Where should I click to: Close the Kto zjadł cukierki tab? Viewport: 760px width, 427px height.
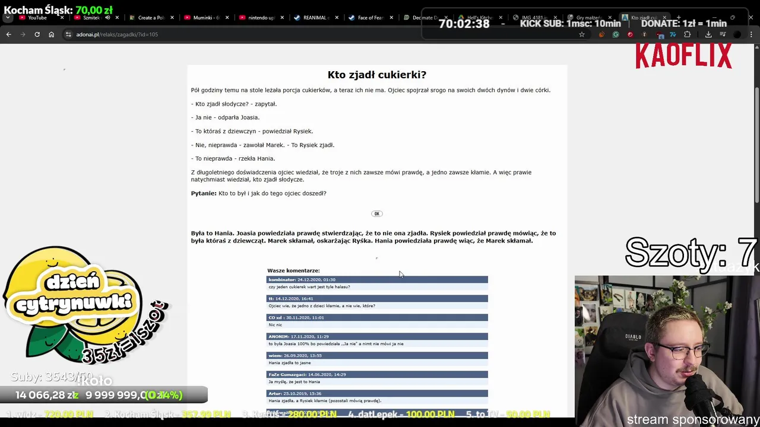pos(664,18)
